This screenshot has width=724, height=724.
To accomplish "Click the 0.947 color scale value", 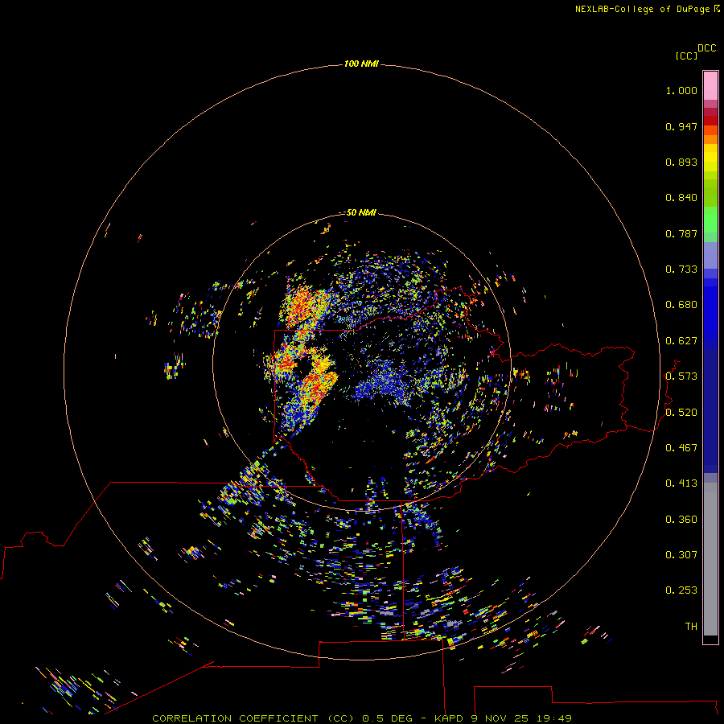I will pos(681,126).
